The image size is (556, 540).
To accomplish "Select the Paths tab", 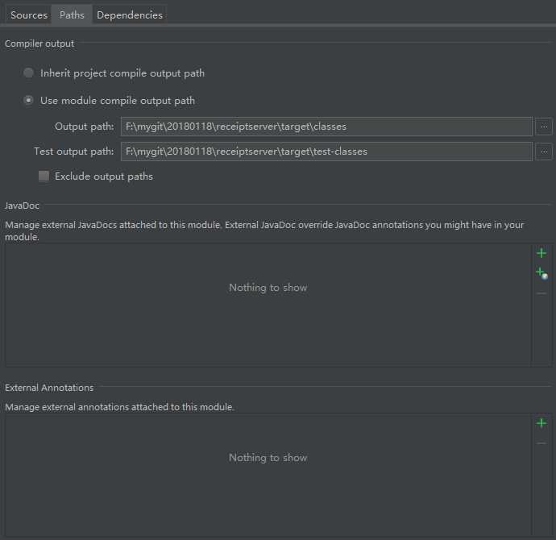I will tap(72, 15).
